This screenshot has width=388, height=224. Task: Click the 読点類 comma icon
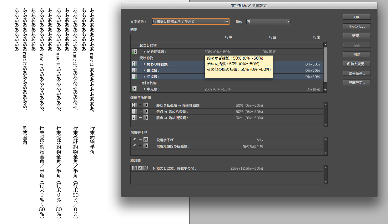pyautogui.click(x=134, y=71)
